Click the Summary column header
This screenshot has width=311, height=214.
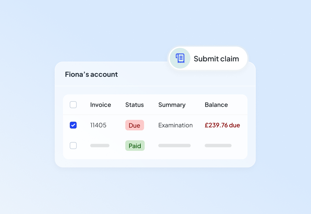pyautogui.click(x=172, y=105)
